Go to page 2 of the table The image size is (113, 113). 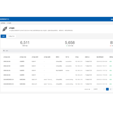click(110, 89)
